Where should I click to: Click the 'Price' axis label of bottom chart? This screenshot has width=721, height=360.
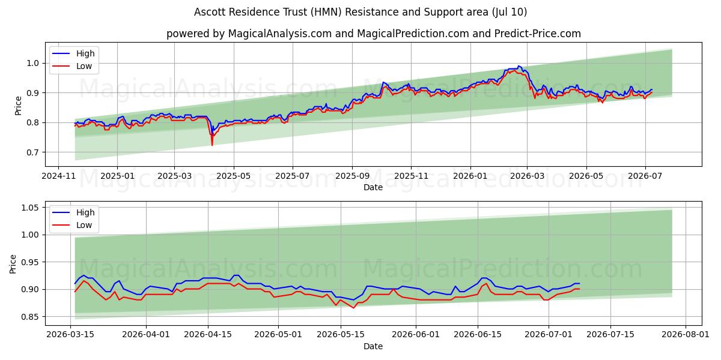[13, 263]
